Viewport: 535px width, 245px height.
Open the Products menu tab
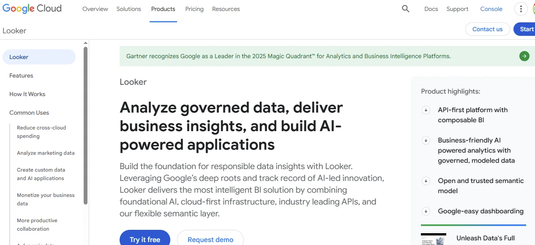pos(163,9)
